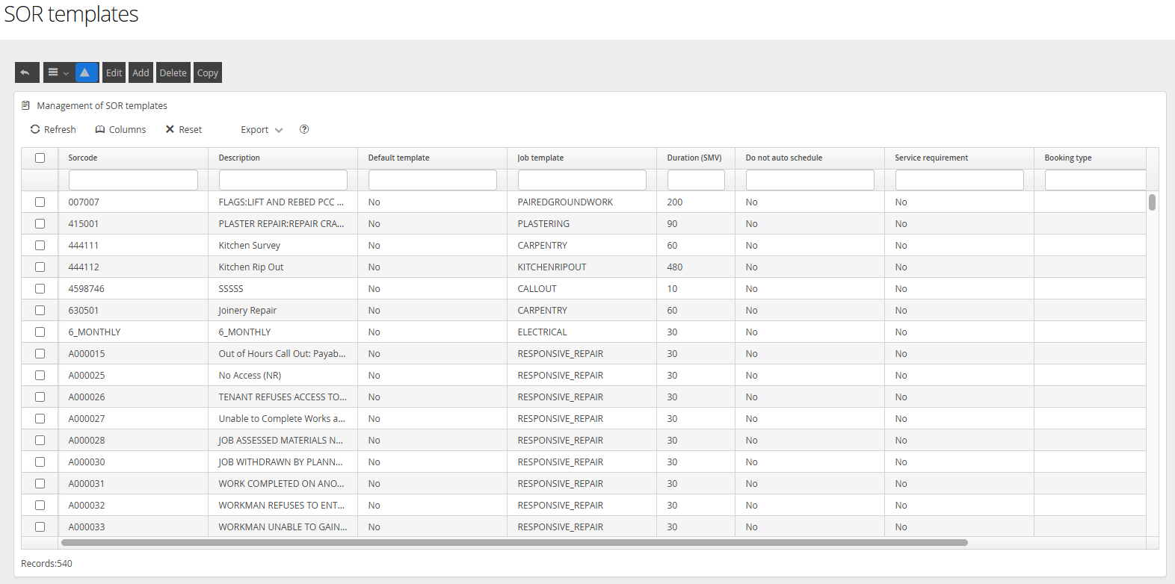1175x584 pixels.
Task: Click the Refresh icon
Action: point(35,129)
